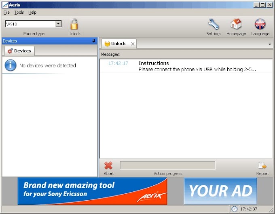
Task: Click 'No devices were detected' text
Action: point(48,66)
